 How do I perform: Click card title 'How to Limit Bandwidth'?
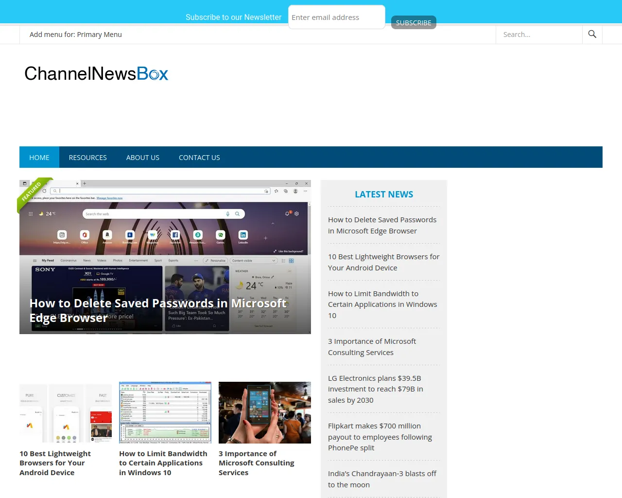tap(163, 463)
